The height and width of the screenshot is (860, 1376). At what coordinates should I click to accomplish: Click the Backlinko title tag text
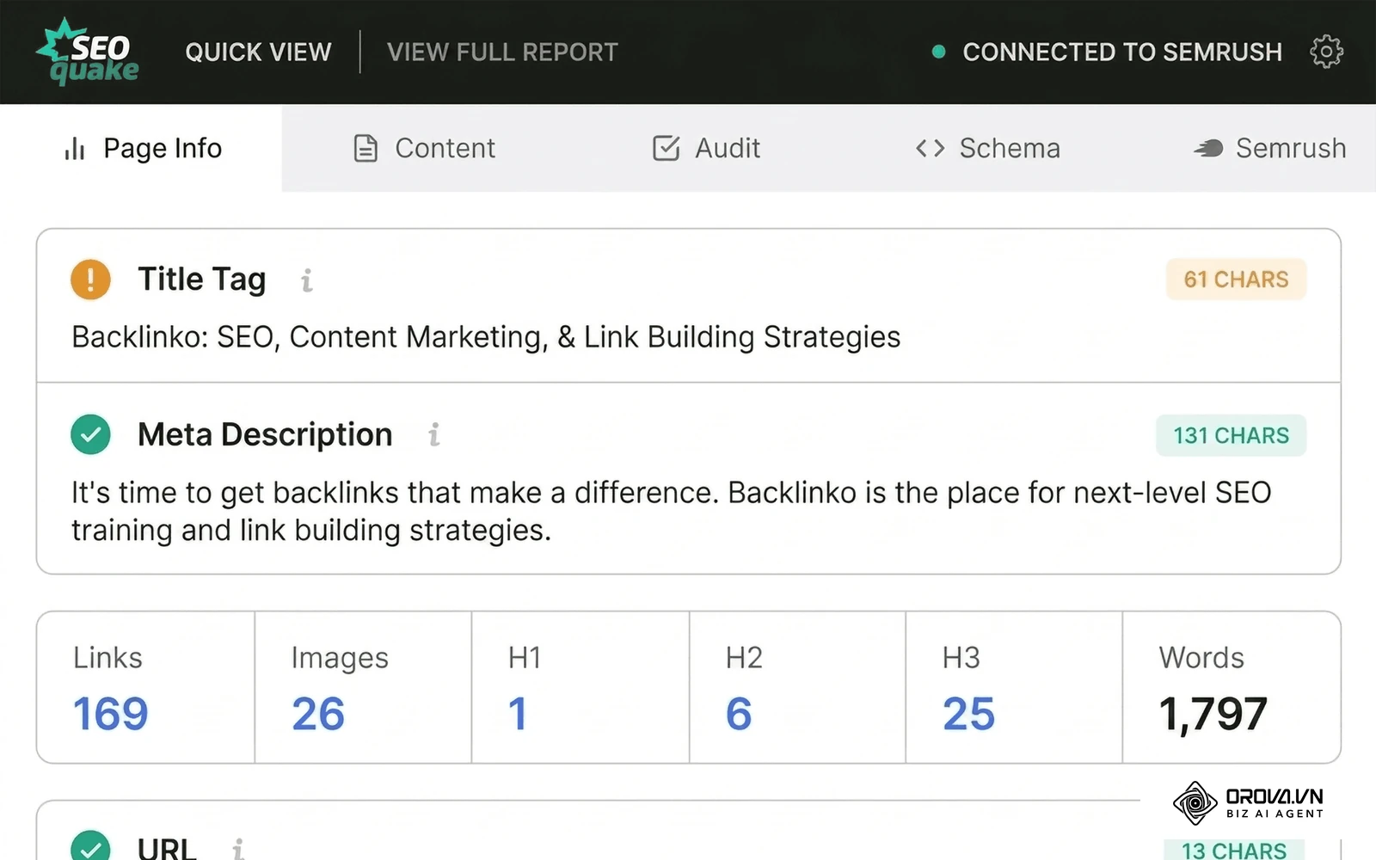point(486,337)
